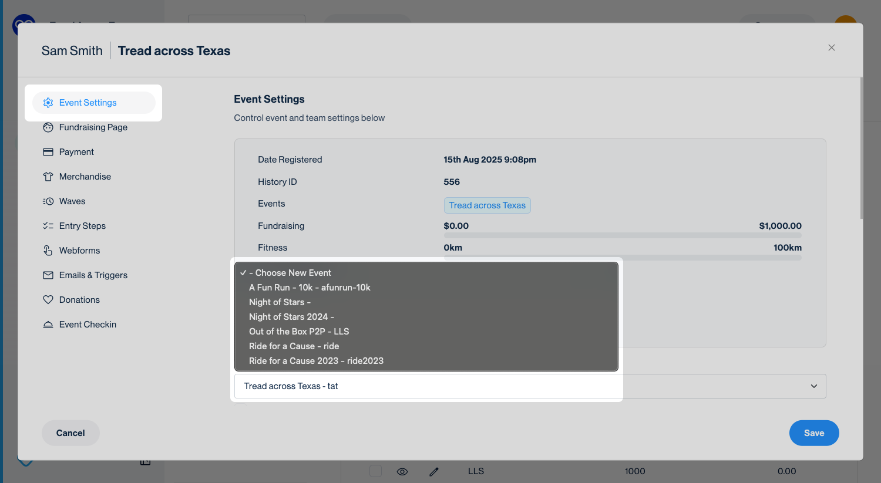Click the 'Tread across Texas' event tag
The height and width of the screenshot is (483, 881).
pos(487,205)
